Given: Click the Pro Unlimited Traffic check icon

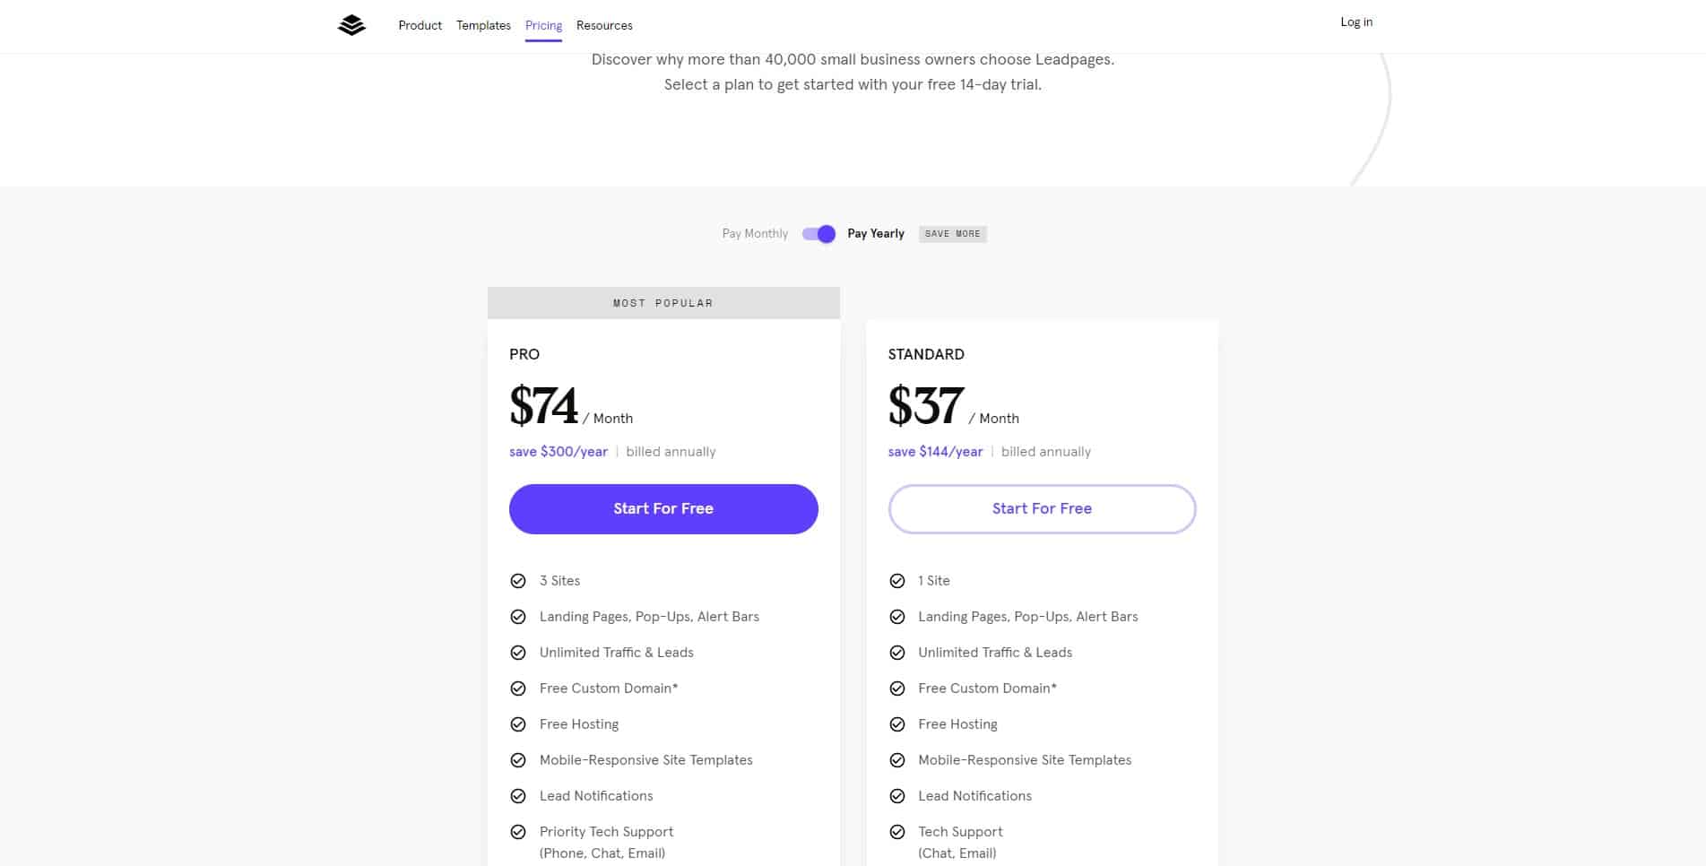Looking at the screenshot, I should point(518,653).
